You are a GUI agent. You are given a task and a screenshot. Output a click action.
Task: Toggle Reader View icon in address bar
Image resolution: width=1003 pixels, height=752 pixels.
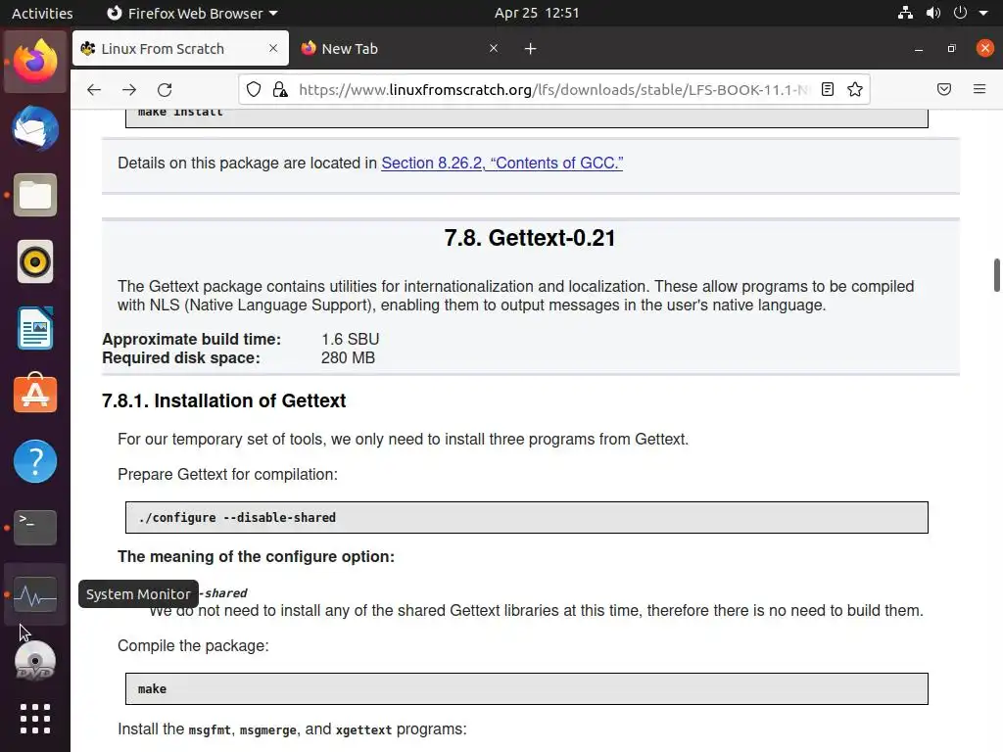coord(827,89)
